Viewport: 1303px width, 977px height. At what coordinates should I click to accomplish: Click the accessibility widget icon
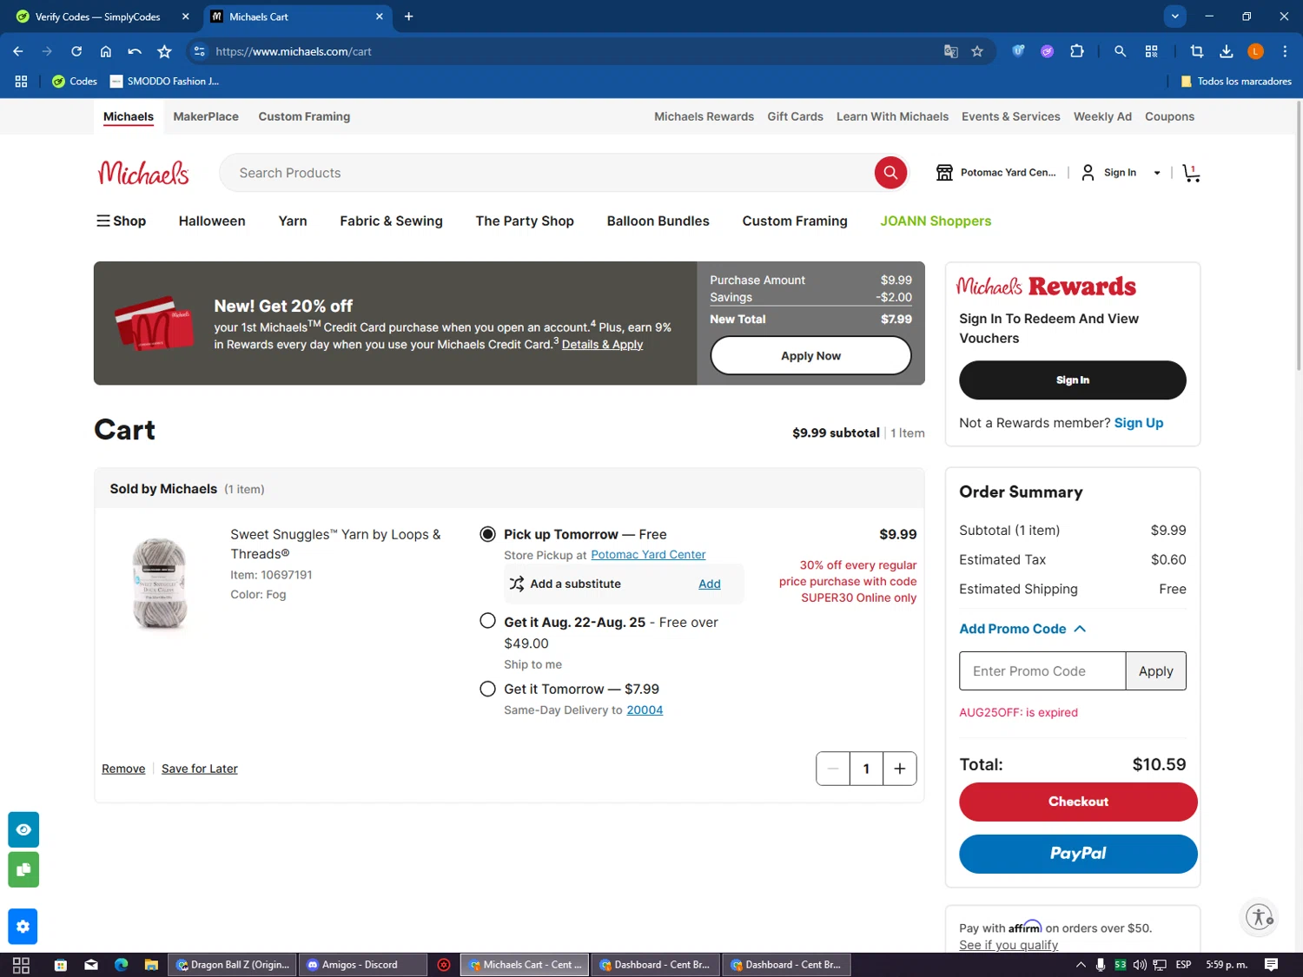(1260, 916)
